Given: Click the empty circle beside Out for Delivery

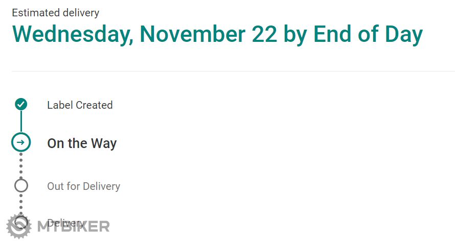Looking at the screenshot, I should coord(21,185).
